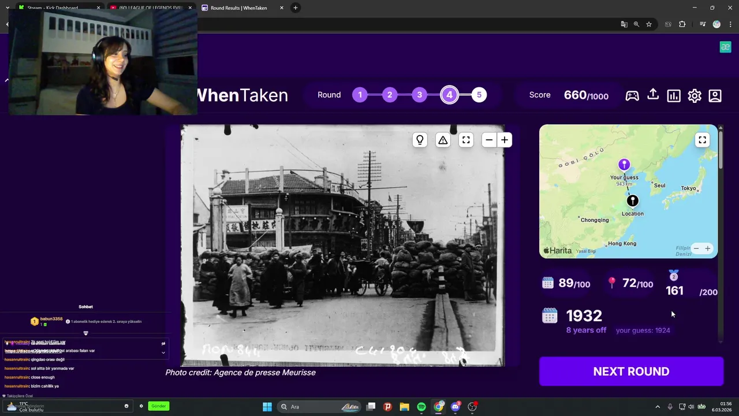The image size is (739, 416).
Task: Open the Chrome three-dot menu
Action: point(729,24)
